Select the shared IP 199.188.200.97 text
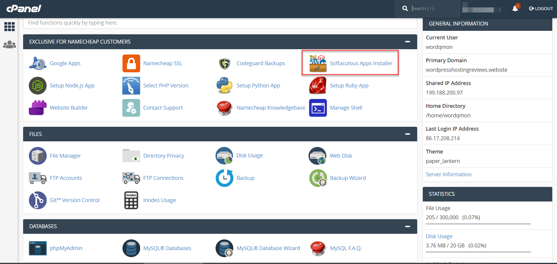The height and width of the screenshot is (264, 557). coord(444,93)
